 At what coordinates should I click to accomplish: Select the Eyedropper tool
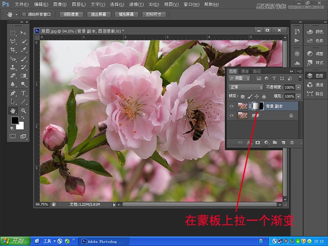point(23,50)
